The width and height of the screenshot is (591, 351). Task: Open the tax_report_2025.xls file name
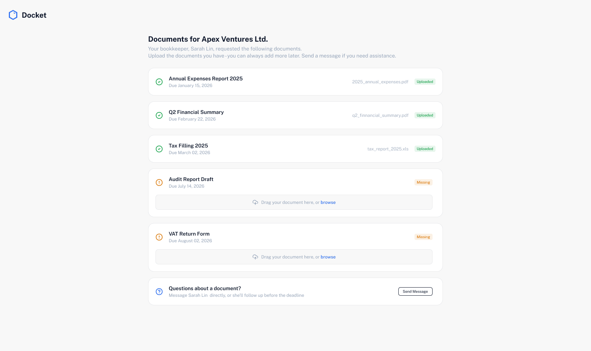pyautogui.click(x=388, y=149)
